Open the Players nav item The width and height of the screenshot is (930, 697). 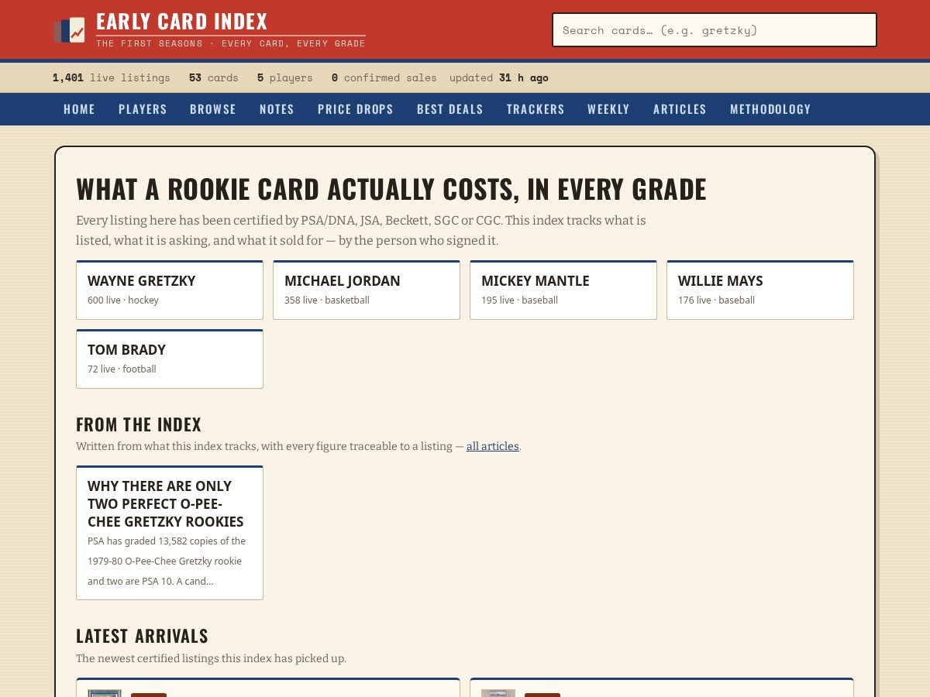(143, 109)
